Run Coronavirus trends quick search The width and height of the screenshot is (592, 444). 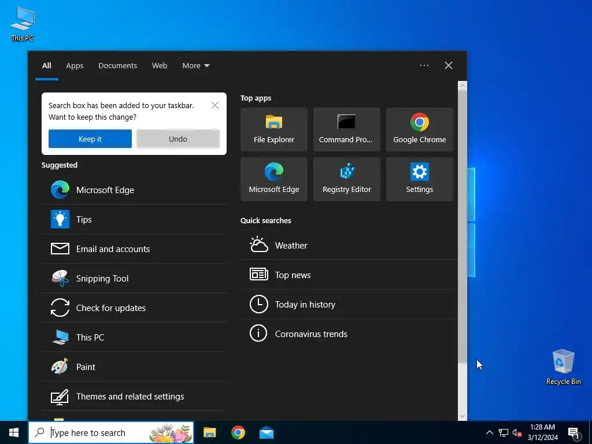tap(349, 334)
